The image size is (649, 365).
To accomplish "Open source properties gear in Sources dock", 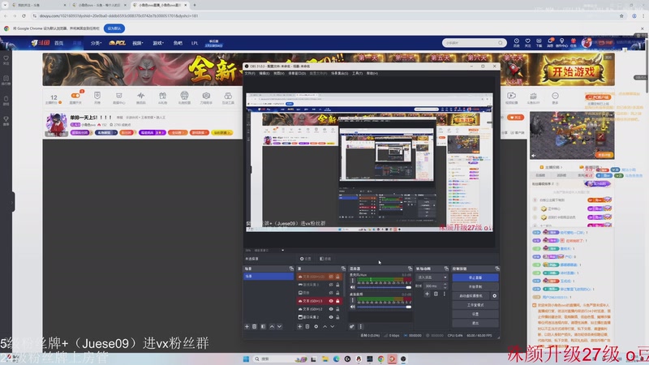I will click(x=316, y=327).
